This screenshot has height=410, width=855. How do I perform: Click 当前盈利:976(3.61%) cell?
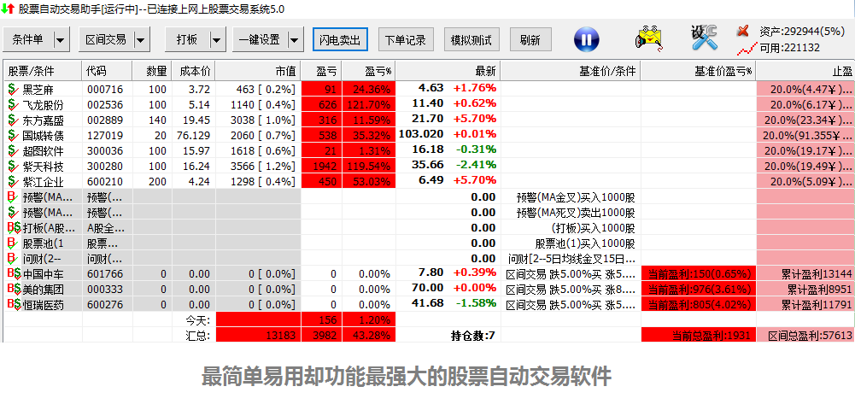tap(699, 289)
